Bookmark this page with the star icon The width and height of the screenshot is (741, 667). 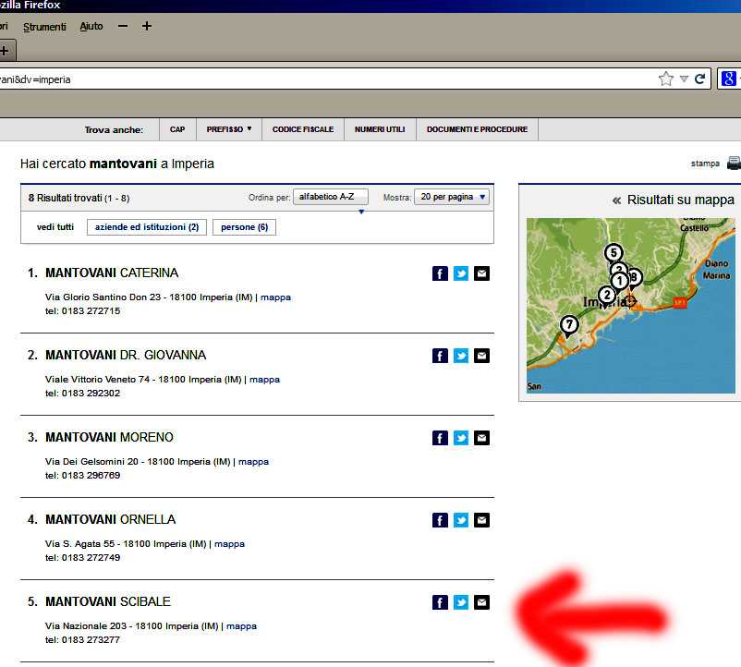click(666, 79)
